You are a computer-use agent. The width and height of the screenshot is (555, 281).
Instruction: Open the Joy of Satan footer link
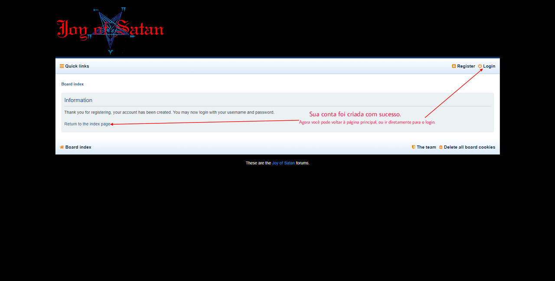pyautogui.click(x=283, y=163)
